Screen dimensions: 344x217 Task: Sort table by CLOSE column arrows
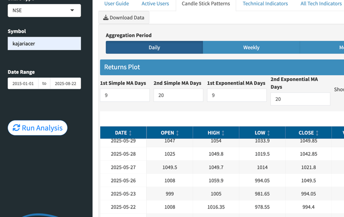coord(317,133)
